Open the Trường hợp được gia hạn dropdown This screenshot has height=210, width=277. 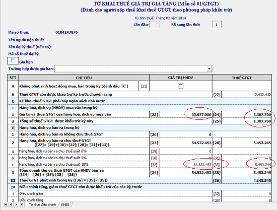coord(209,68)
